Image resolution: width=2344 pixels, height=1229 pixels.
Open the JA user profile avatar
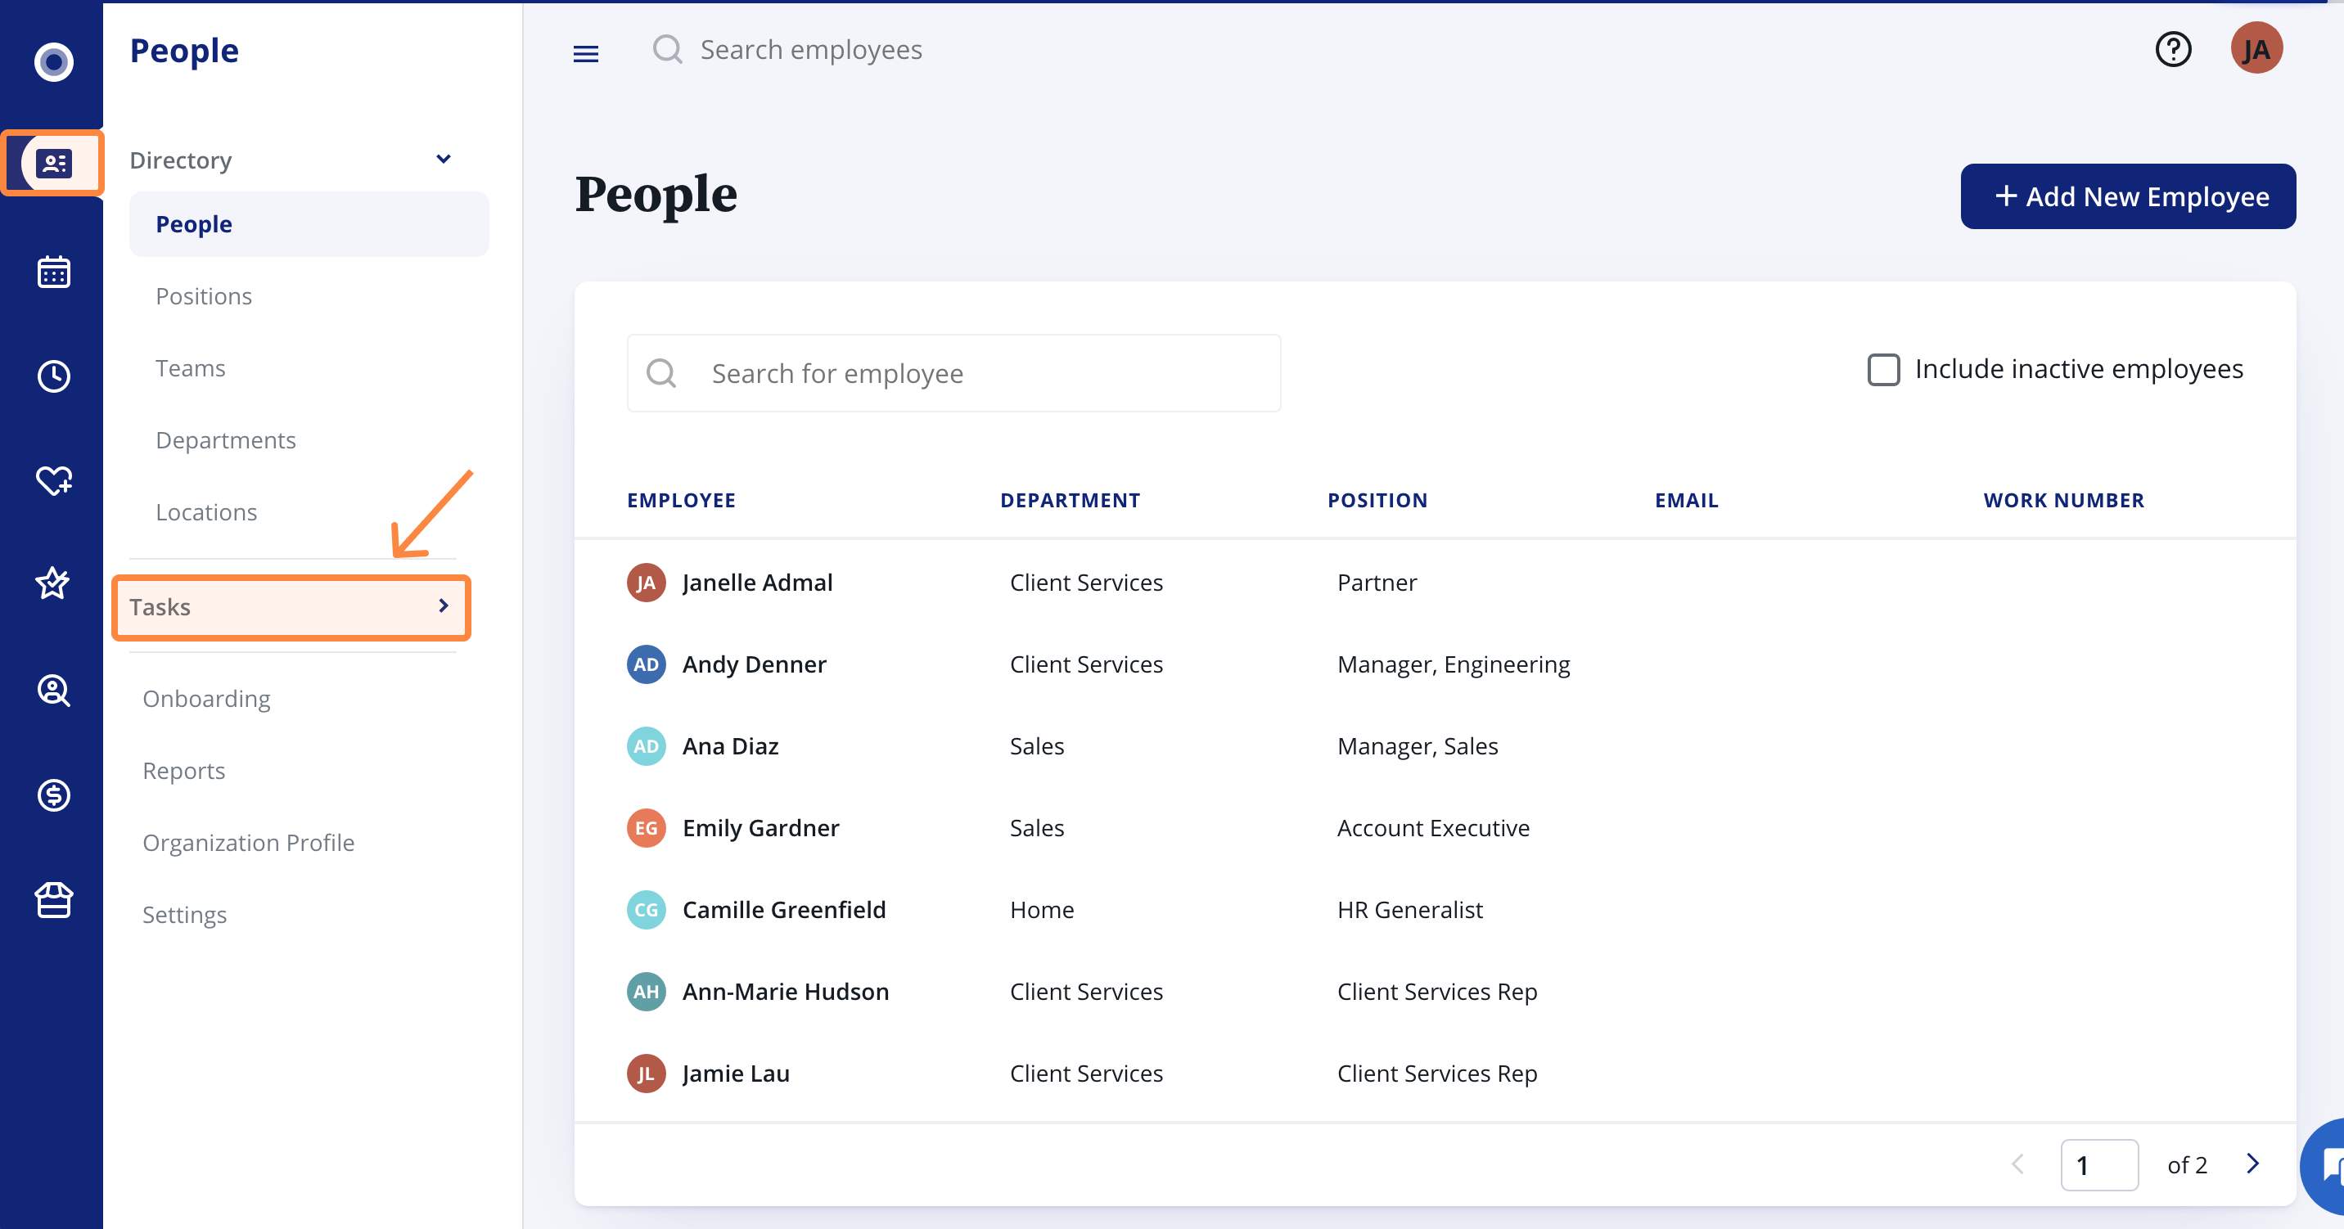coord(2257,49)
